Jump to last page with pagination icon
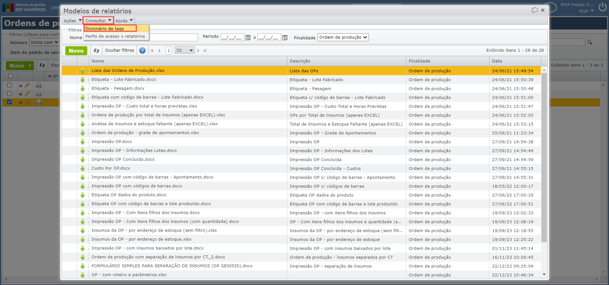 click(x=205, y=51)
